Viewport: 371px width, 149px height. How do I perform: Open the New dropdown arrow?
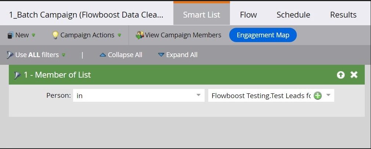[33, 35]
